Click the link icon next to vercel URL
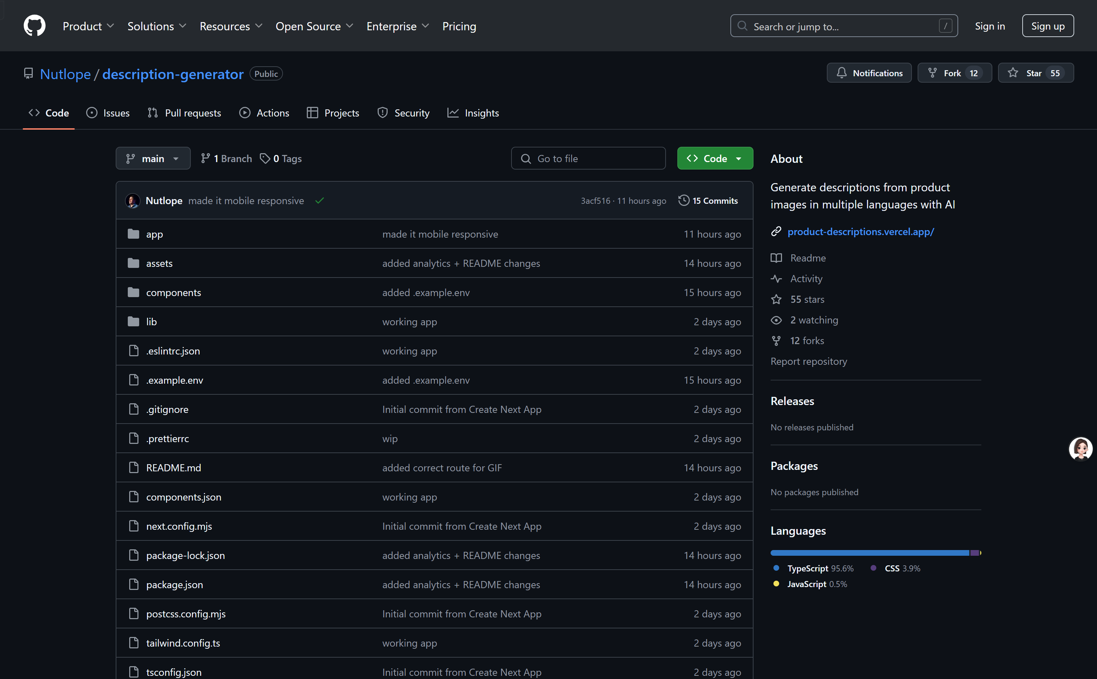Viewport: 1097px width, 679px height. [x=776, y=231]
